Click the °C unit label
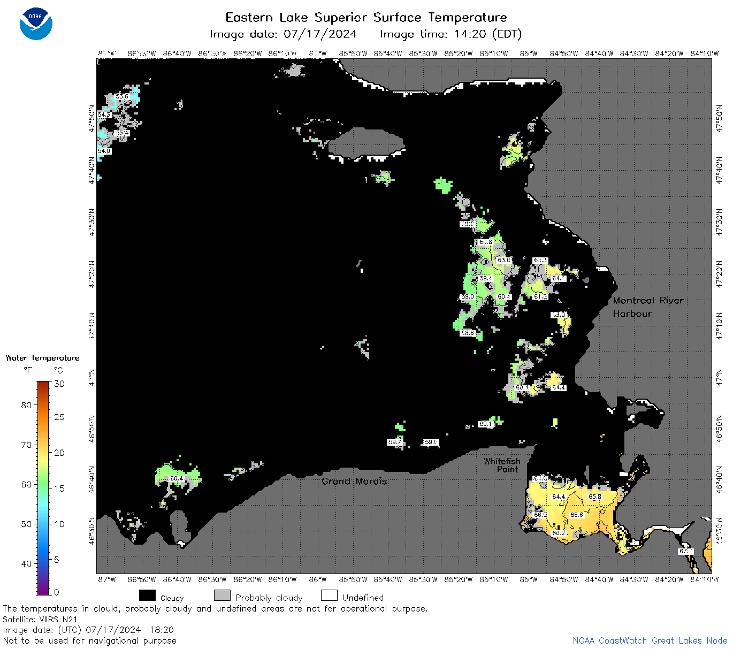Viewport: 733px width, 649px height. click(x=58, y=370)
